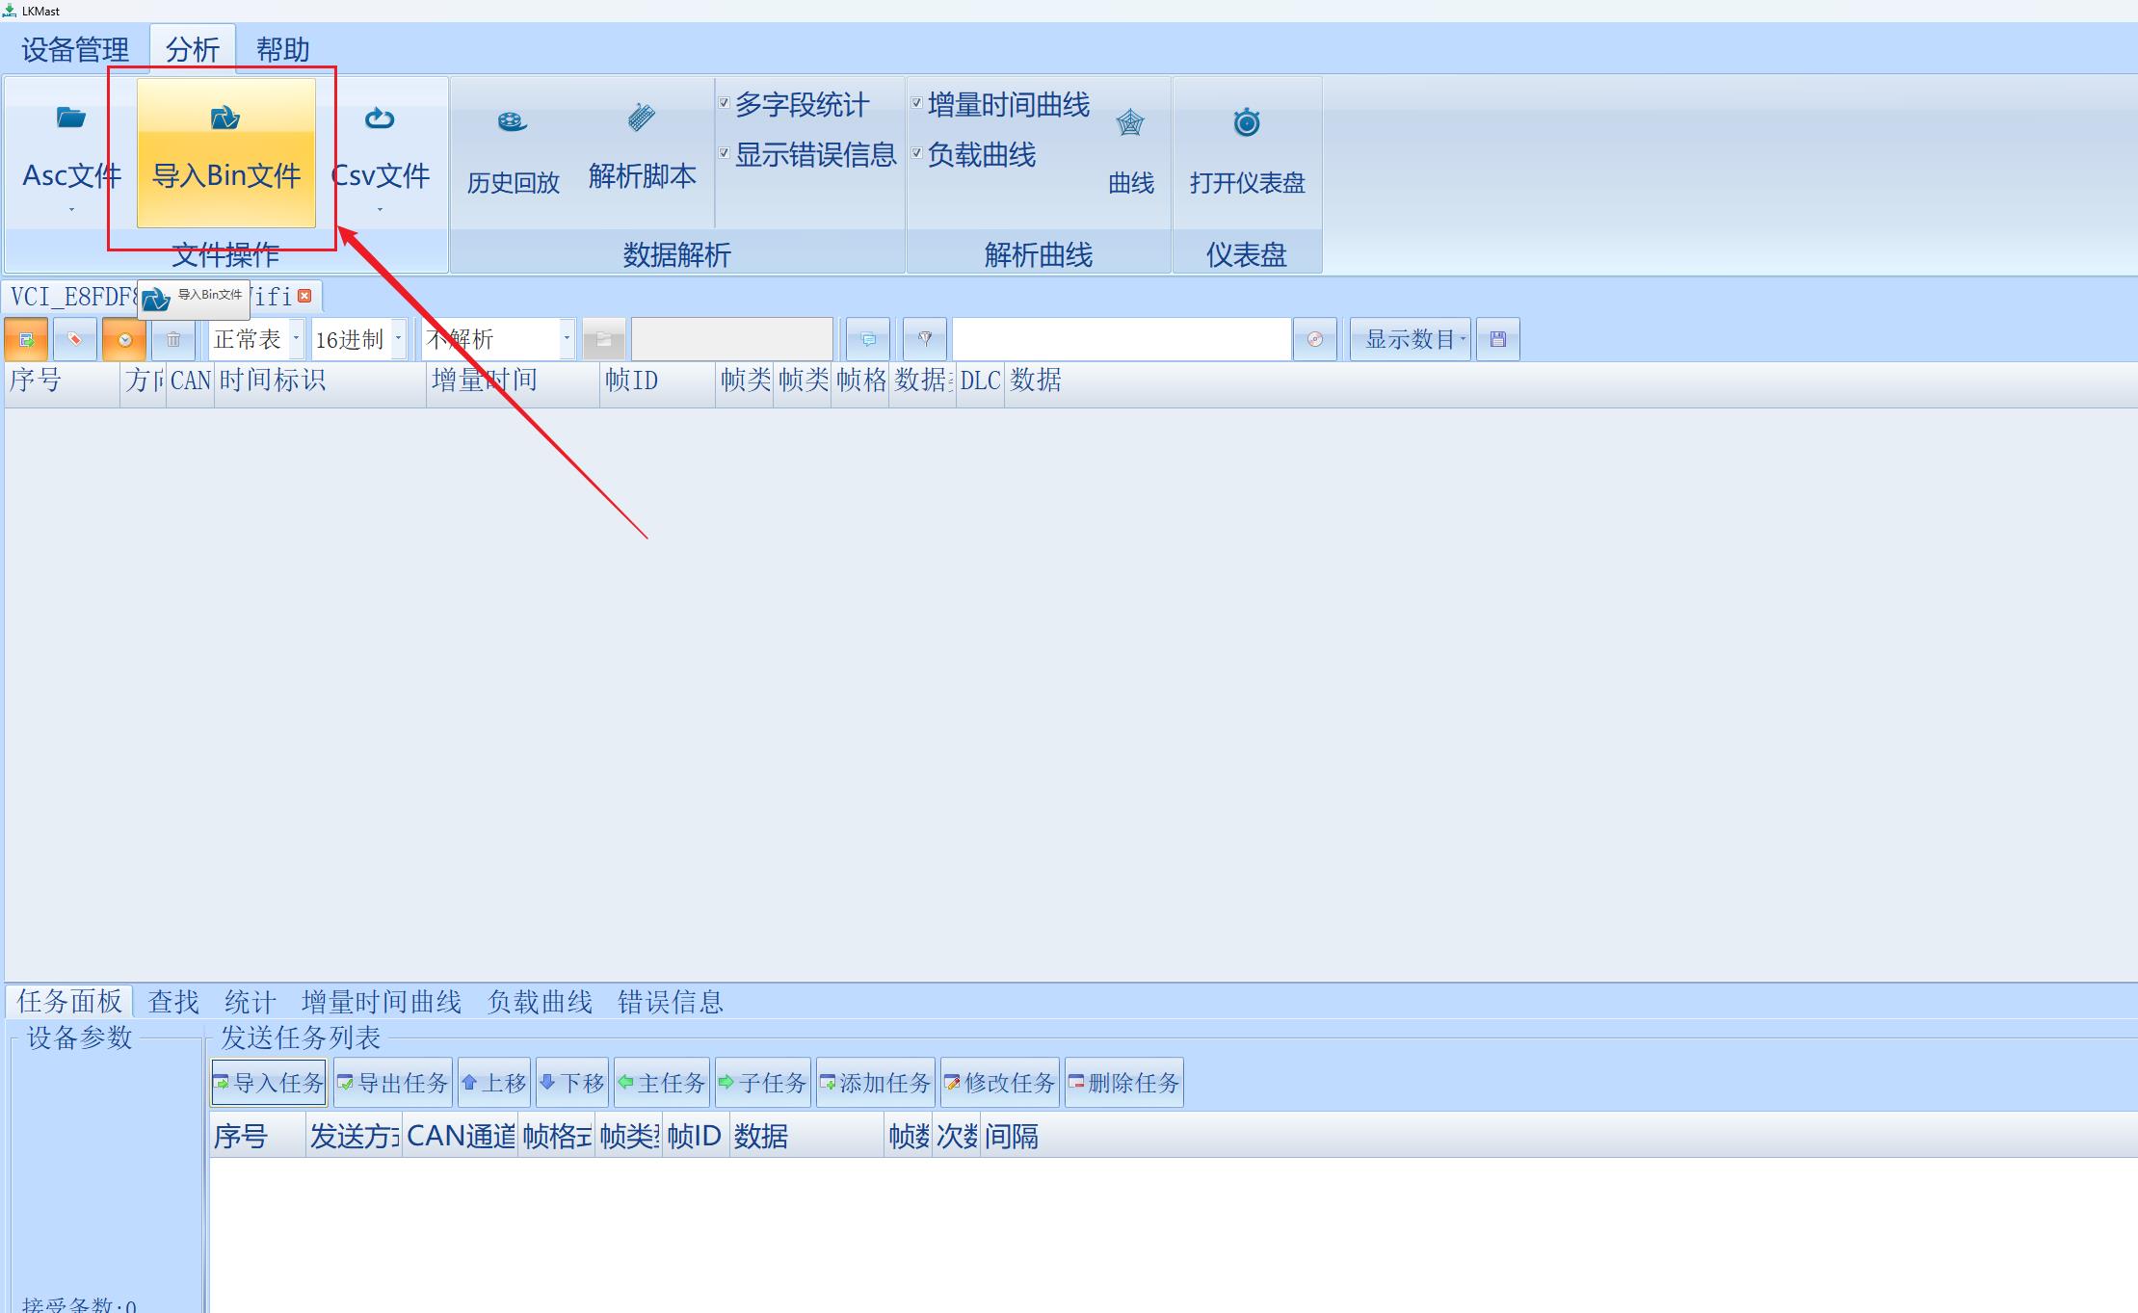Click the 间隔 header in task list
The height and width of the screenshot is (1313, 2138).
click(1012, 1136)
